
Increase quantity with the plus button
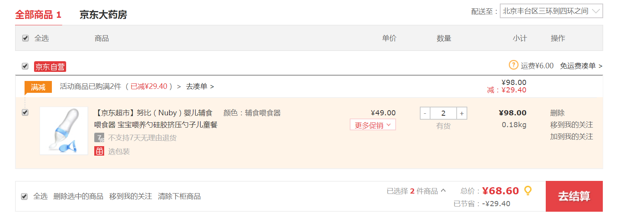[x=462, y=113]
